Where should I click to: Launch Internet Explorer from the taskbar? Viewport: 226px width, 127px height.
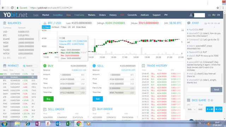(28, 124)
